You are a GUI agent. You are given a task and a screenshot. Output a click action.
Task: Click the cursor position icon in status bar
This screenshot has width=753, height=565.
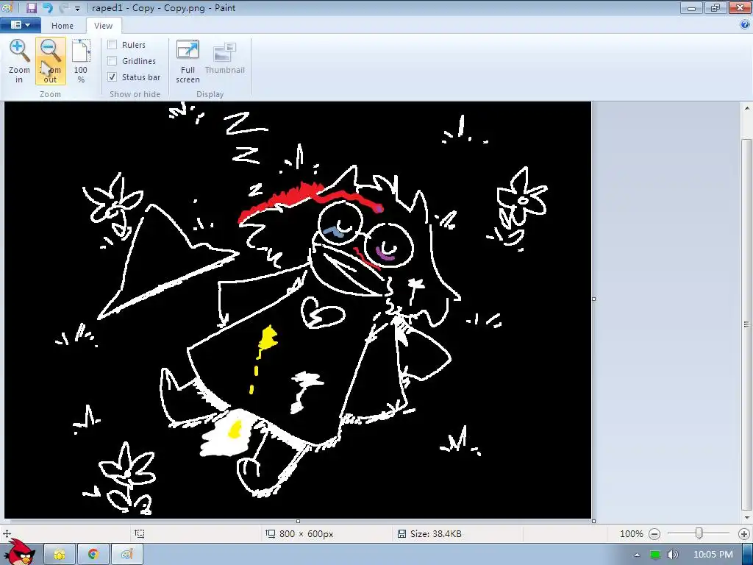pyautogui.click(x=7, y=533)
